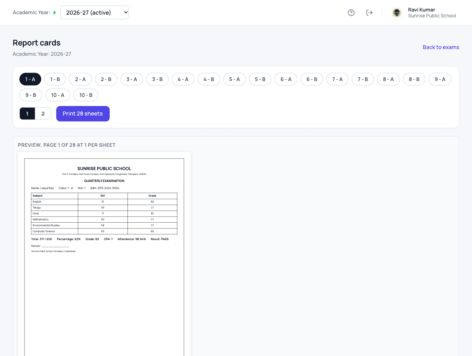Image resolution: width=472 pixels, height=356 pixels.
Task: Click Percentage: 62% text
Action: (x=69, y=239)
